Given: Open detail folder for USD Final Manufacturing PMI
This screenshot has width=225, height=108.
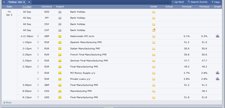Looking at the screenshot, I should 154,98.
